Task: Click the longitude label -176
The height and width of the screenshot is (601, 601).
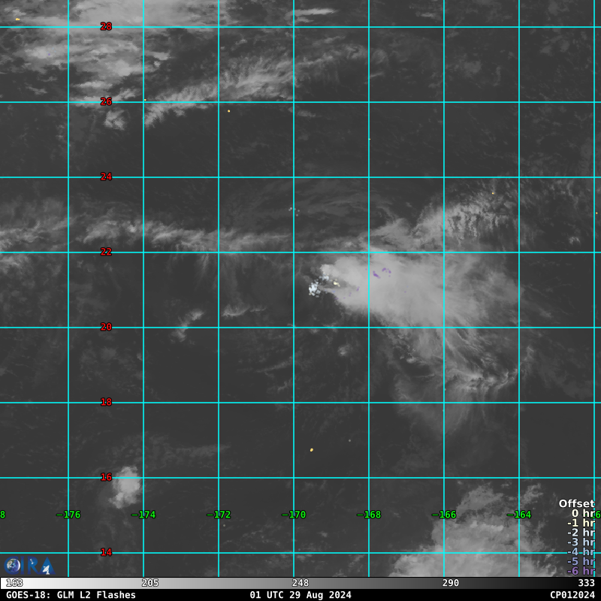Action: 68,515
